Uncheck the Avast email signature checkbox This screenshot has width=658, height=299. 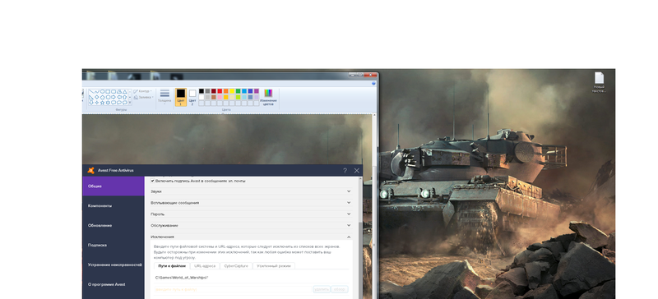click(x=152, y=181)
